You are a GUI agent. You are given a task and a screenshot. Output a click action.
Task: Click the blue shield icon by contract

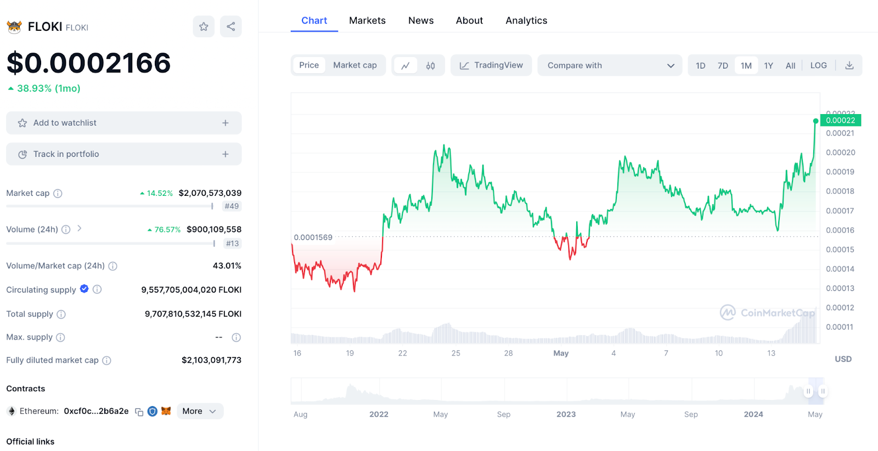pyautogui.click(x=153, y=411)
